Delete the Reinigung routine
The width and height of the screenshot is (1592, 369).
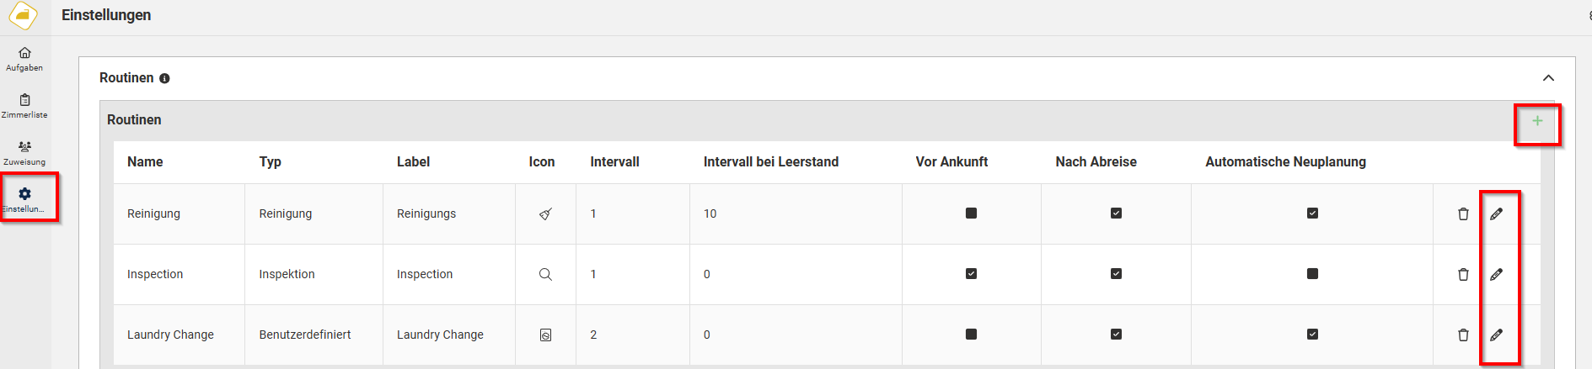pyautogui.click(x=1463, y=213)
